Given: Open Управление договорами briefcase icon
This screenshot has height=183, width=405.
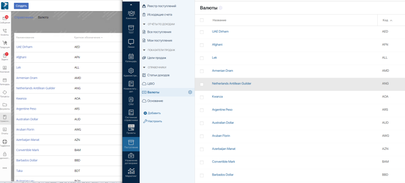Looking at the screenshot, I should [x=131, y=155].
